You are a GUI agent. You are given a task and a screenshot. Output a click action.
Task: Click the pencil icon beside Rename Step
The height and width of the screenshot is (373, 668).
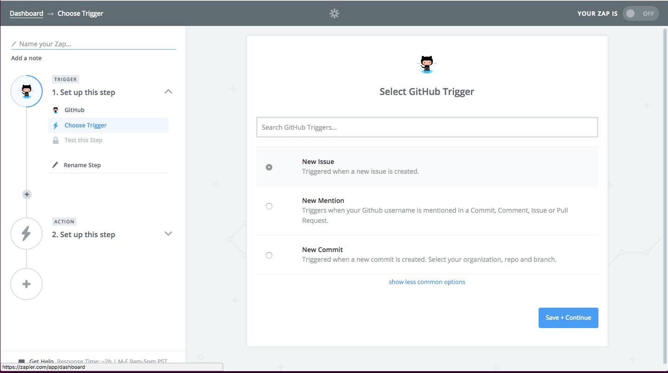pos(55,165)
